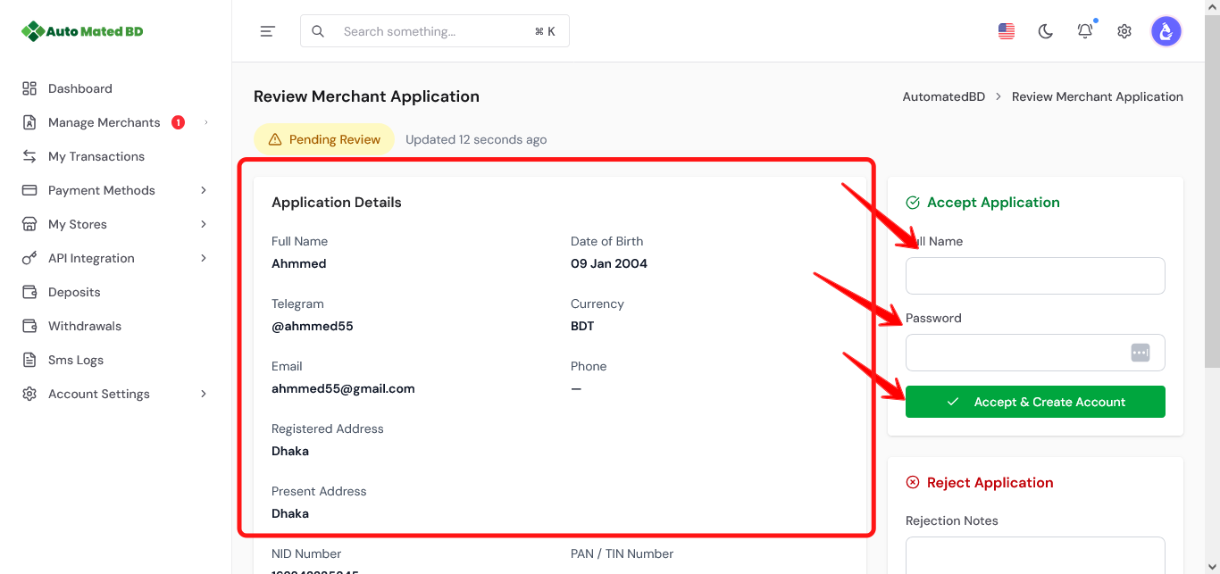Select the My Transactions icon
Screen dimensions: 1220x574
[28, 155]
